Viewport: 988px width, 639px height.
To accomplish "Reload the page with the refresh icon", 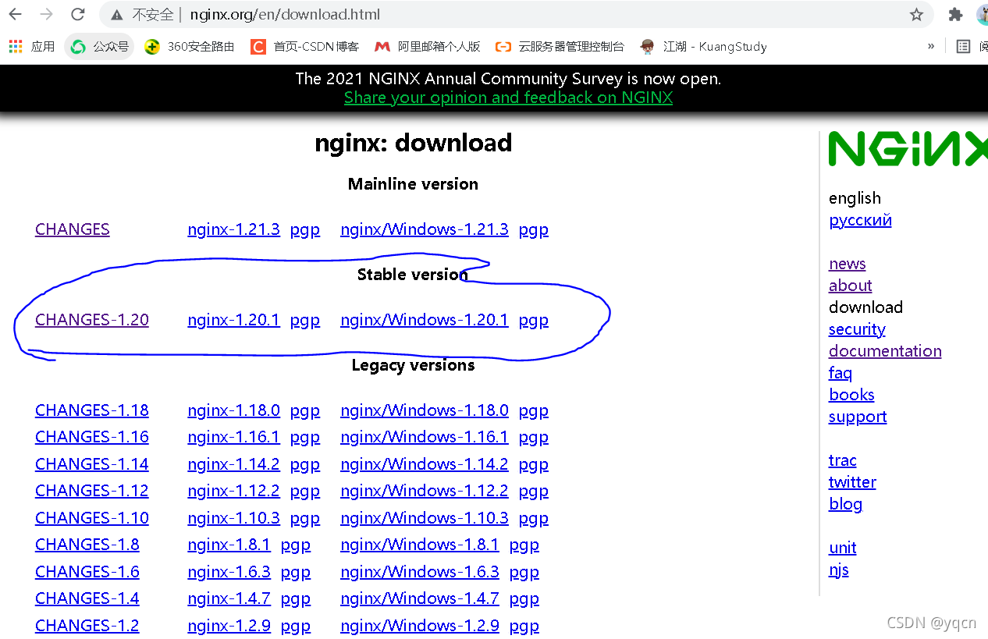I will point(78,14).
